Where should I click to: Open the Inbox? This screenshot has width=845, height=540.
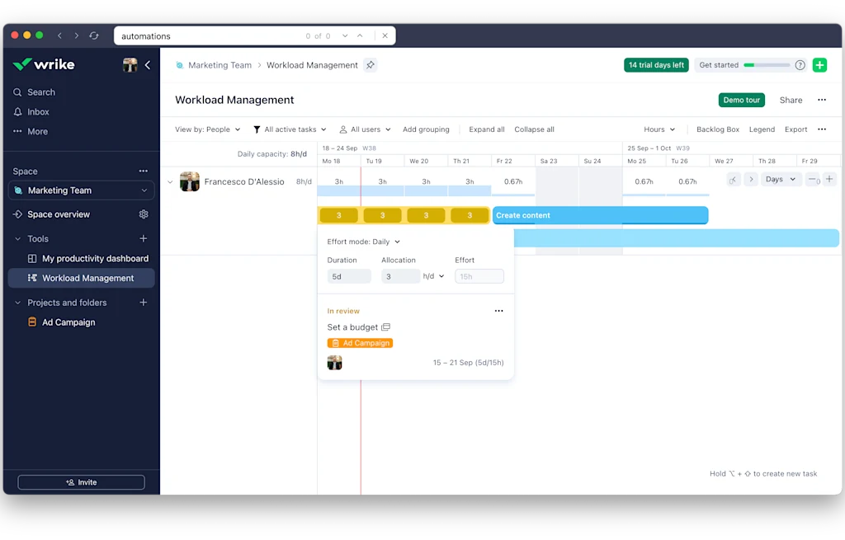[31, 112]
